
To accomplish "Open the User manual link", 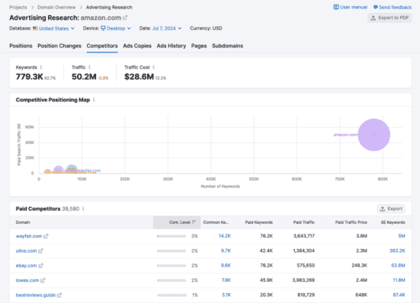I will (351, 7).
